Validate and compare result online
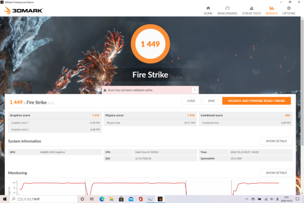304x203 pixels. tap(256, 101)
